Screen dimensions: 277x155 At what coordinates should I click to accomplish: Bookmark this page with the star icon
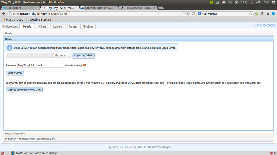184,14
